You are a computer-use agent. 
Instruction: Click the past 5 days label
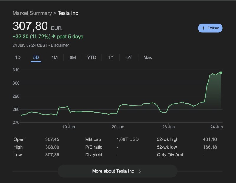pos(70,37)
